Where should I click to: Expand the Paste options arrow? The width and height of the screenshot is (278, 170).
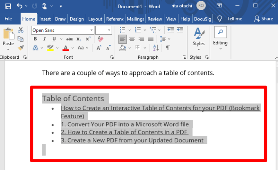[x=8, y=50]
